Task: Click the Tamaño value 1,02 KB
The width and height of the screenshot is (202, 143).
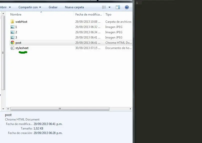Action: (x=38, y=128)
